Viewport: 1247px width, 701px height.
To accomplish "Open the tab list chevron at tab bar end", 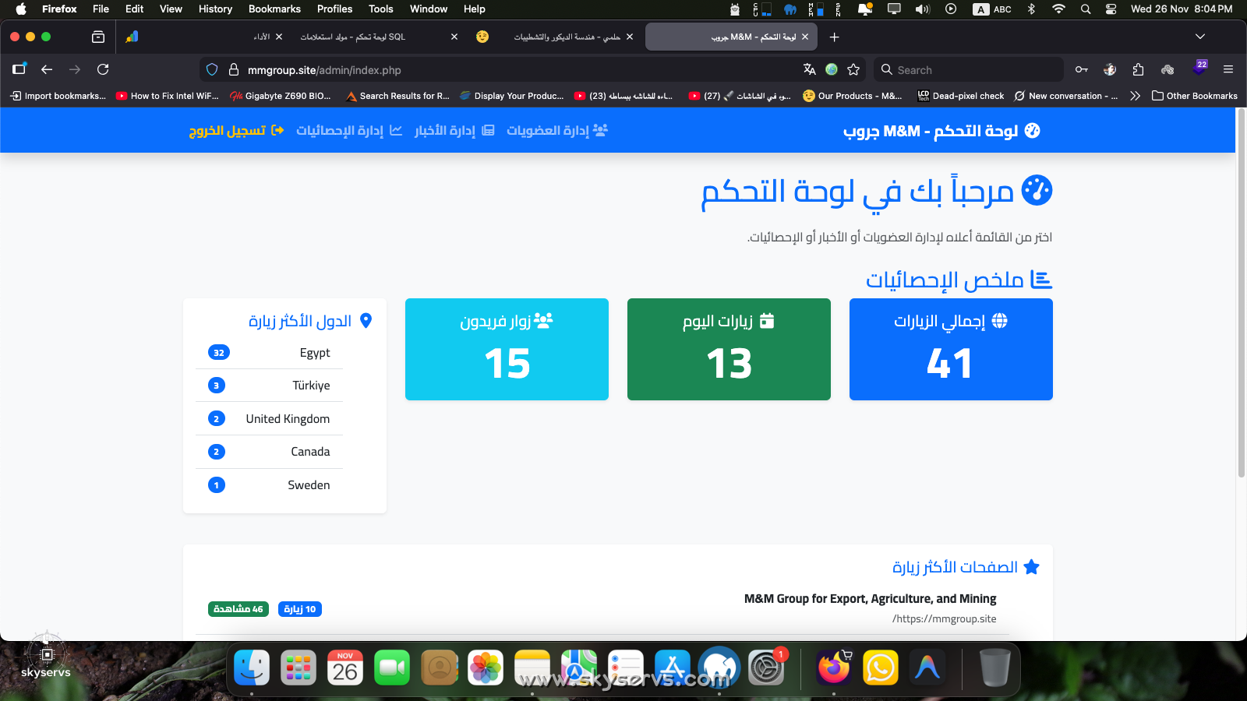I will [x=1199, y=37].
